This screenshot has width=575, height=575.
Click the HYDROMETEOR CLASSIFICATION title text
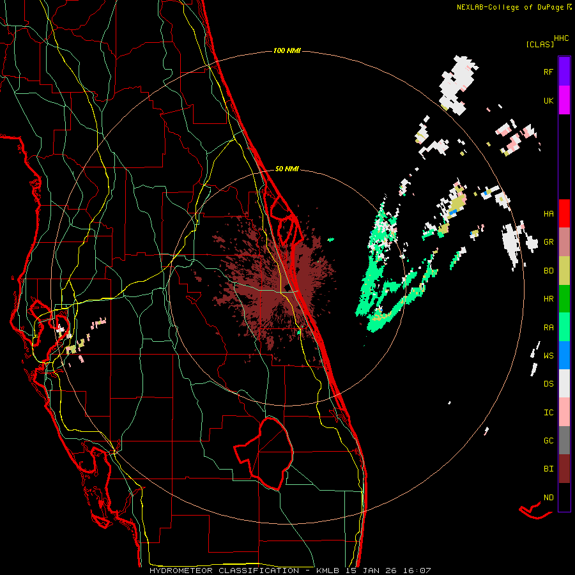(224, 571)
